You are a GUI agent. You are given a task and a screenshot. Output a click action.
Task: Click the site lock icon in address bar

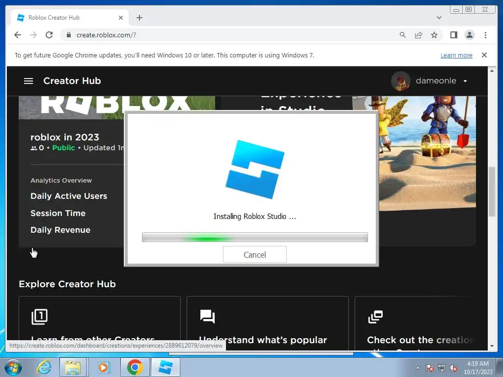(68, 35)
